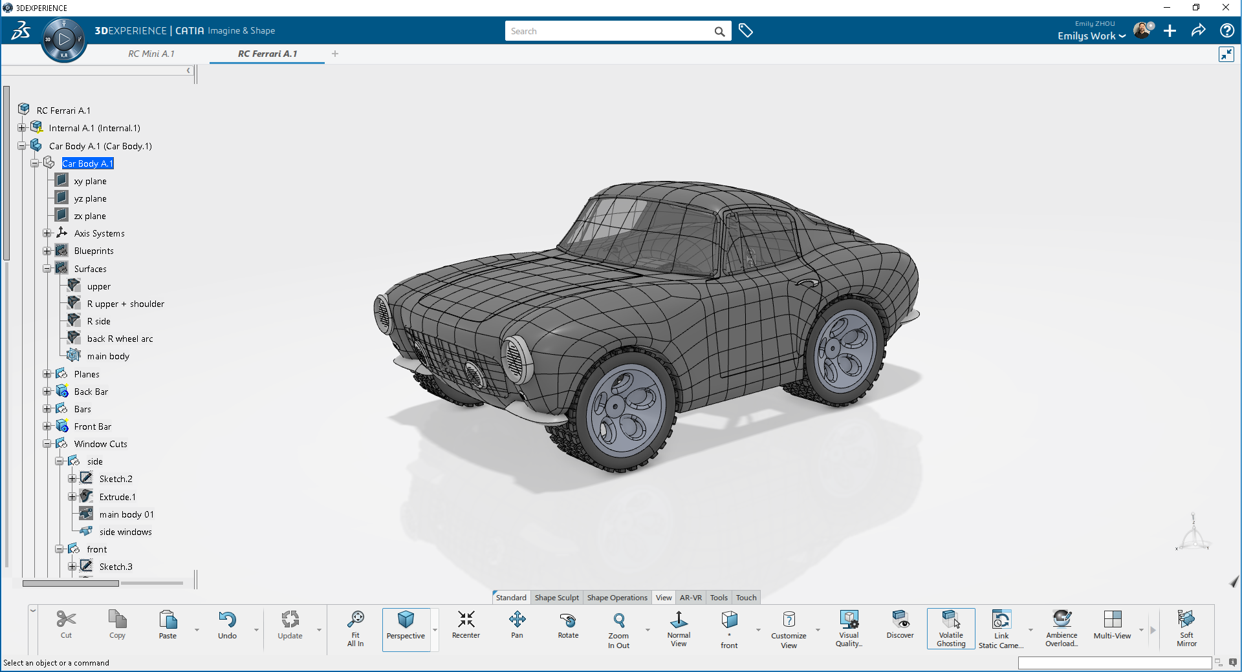Viewport: 1242px width, 672px height.
Task: Select the Recenter tool
Action: pyautogui.click(x=466, y=625)
